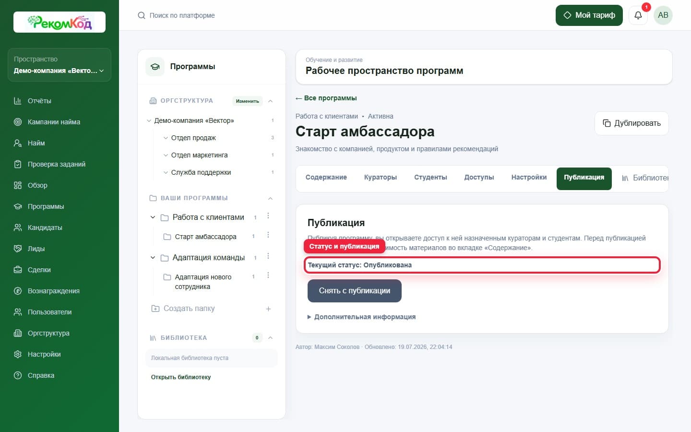691x432 pixels.
Task: Select the Публикация tab
Action: (584, 178)
